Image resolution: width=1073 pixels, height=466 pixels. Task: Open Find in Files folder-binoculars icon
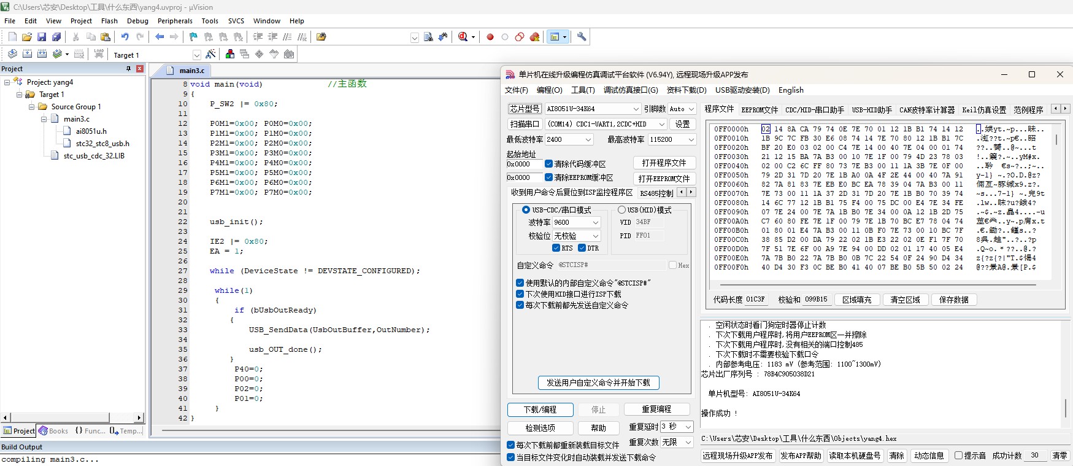click(x=321, y=37)
